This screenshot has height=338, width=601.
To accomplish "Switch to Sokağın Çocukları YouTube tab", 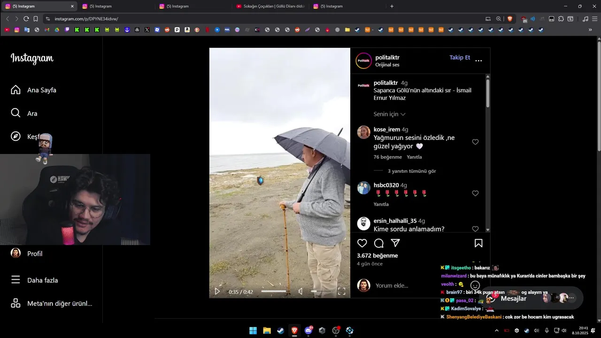I will click(270, 6).
